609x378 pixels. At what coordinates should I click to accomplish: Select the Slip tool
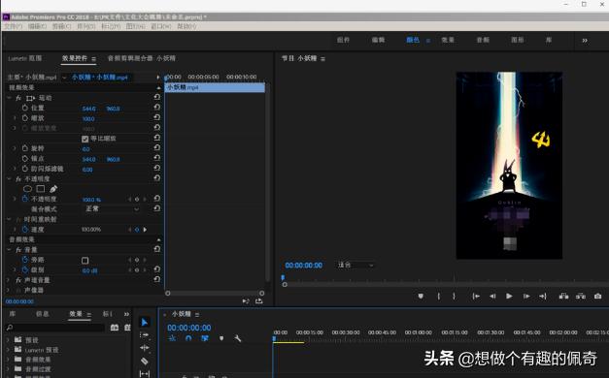pyautogui.click(x=144, y=374)
